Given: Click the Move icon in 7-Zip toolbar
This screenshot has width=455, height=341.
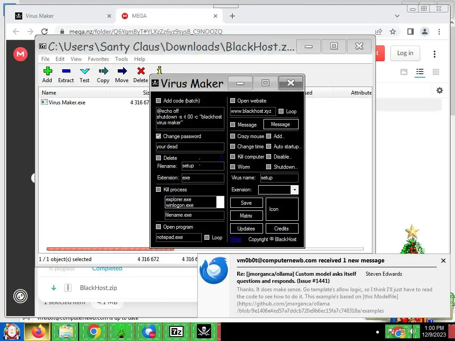Looking at the screenshot, I should (x=122, y=71).
